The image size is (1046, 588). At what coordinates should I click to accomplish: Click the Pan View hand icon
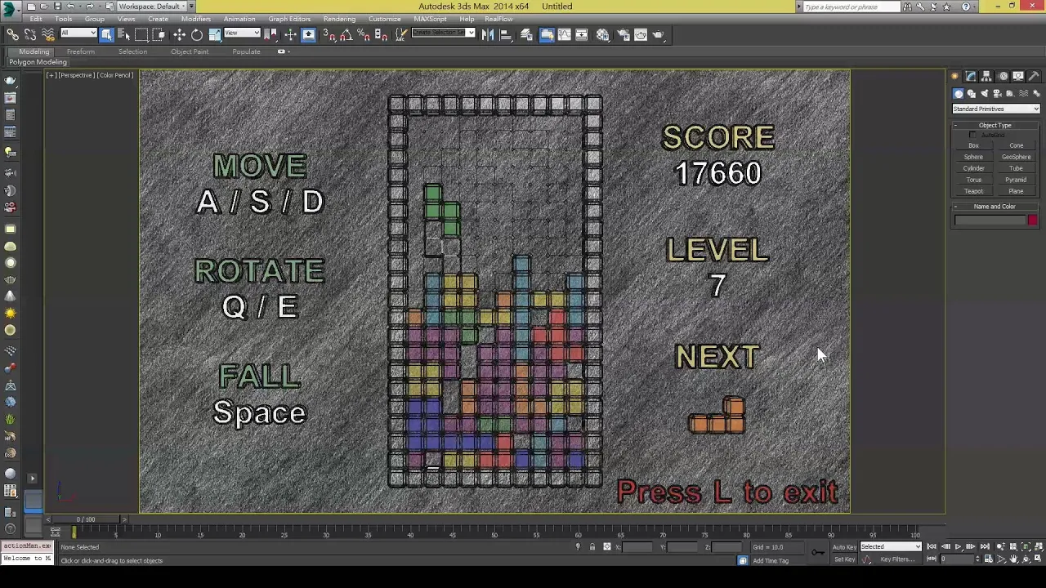click(1013, 559)
